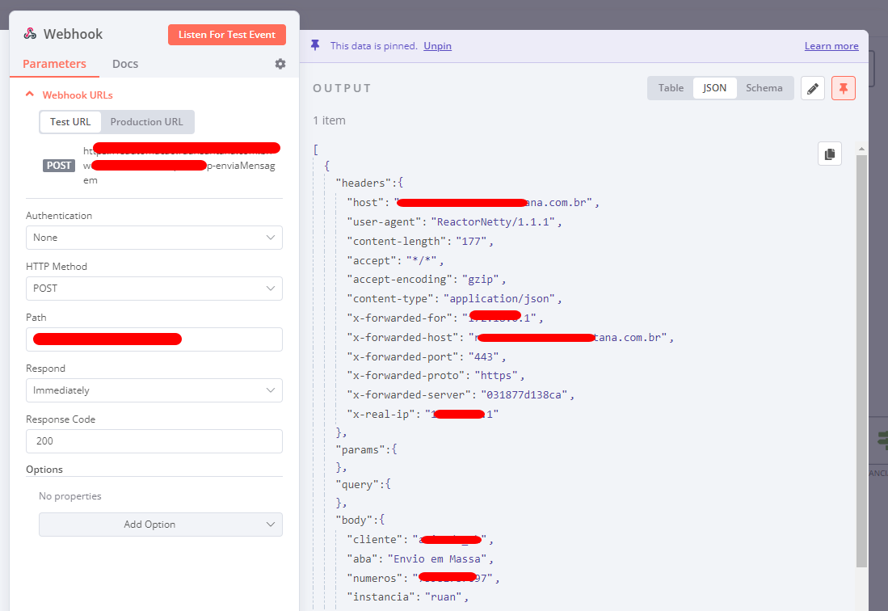Viewport: 888px width, 611px height.
Task: Open the Add Option dropdown
Action: coord(160,525)
